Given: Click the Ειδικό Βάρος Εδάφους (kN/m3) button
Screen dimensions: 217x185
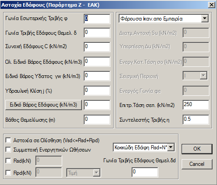Looking at the screenshot, I should 43,105.
